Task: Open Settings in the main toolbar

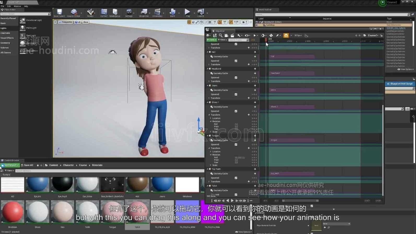Action: pos(129,13)
